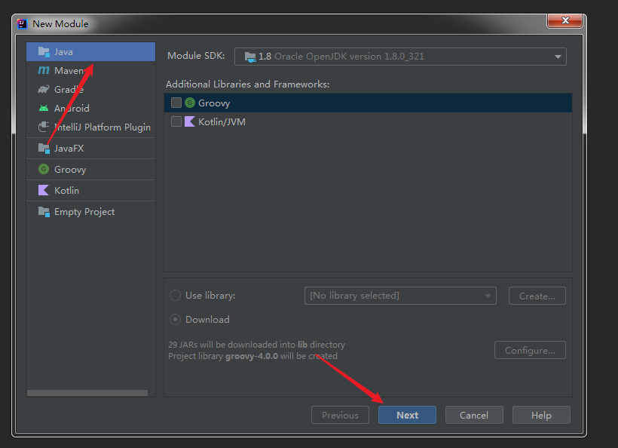Click the Maven 'm' icon
This screenshot has width=618, height=448.
pyautogui.click(x=44, y=70)
